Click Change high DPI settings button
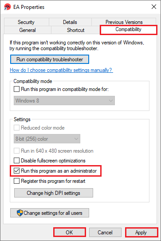The image size is (161, 241). [54, 193]
